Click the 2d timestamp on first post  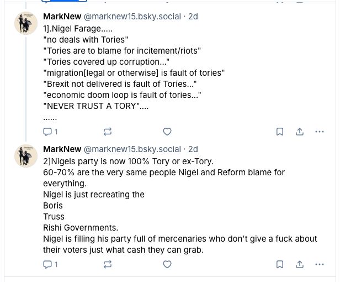[193, 17]
